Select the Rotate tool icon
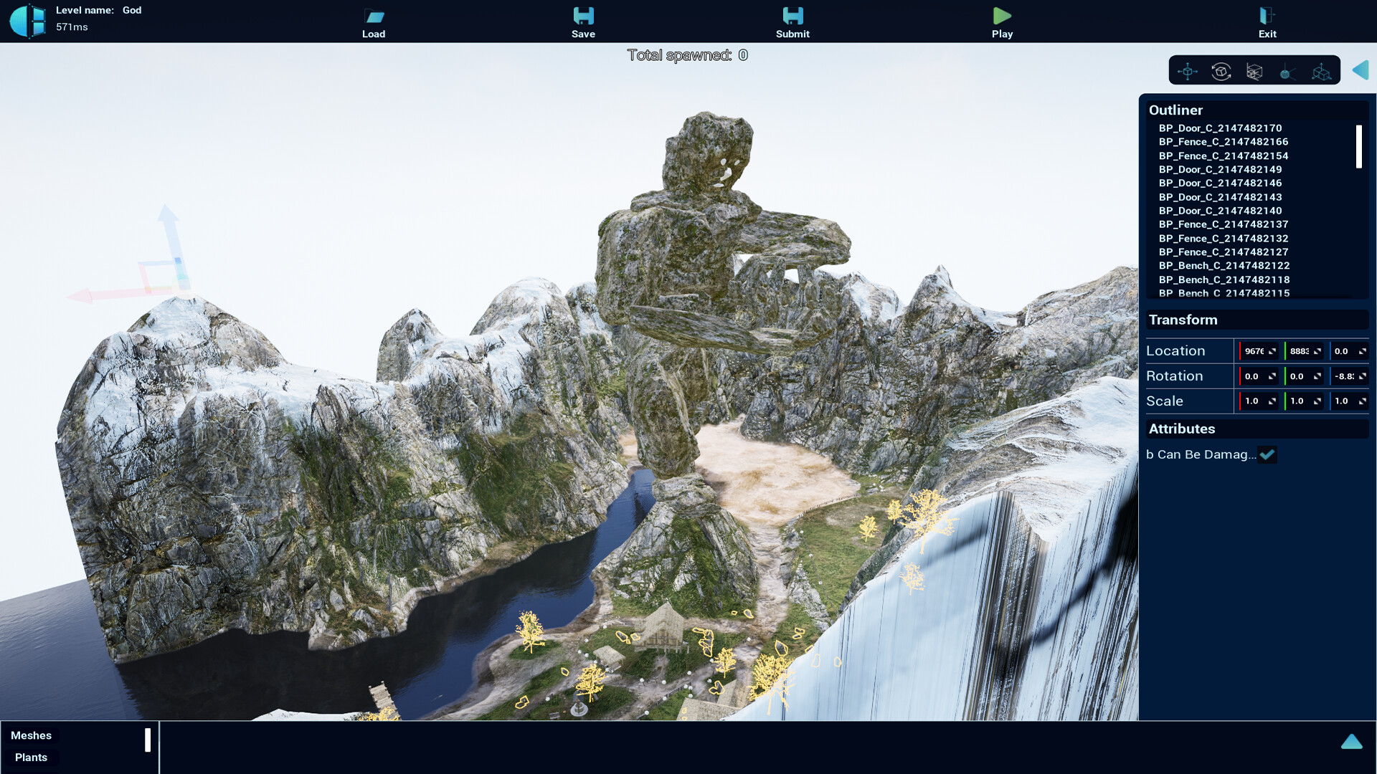The width and height of the screenshot is (1377, 774). pyautogui.click(x=1221, y=71)
